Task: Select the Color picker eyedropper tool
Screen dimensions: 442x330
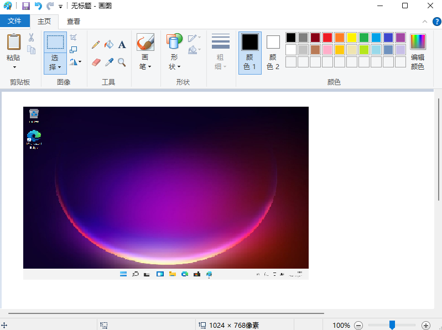Action: (x=109, y=62)
